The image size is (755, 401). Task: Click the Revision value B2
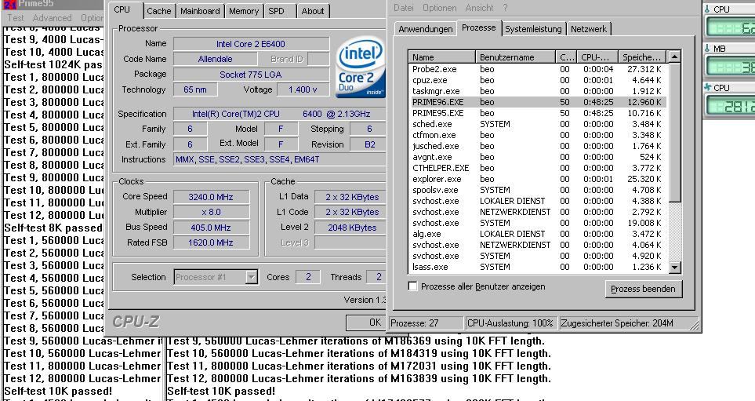[369, 144]
